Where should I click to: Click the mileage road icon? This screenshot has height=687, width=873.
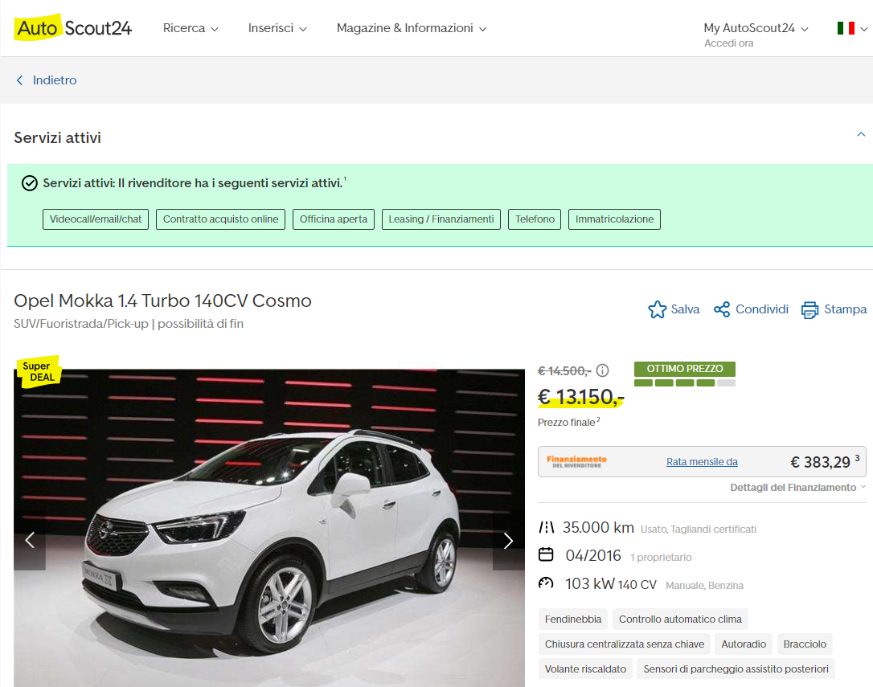(x=546, y=527)
